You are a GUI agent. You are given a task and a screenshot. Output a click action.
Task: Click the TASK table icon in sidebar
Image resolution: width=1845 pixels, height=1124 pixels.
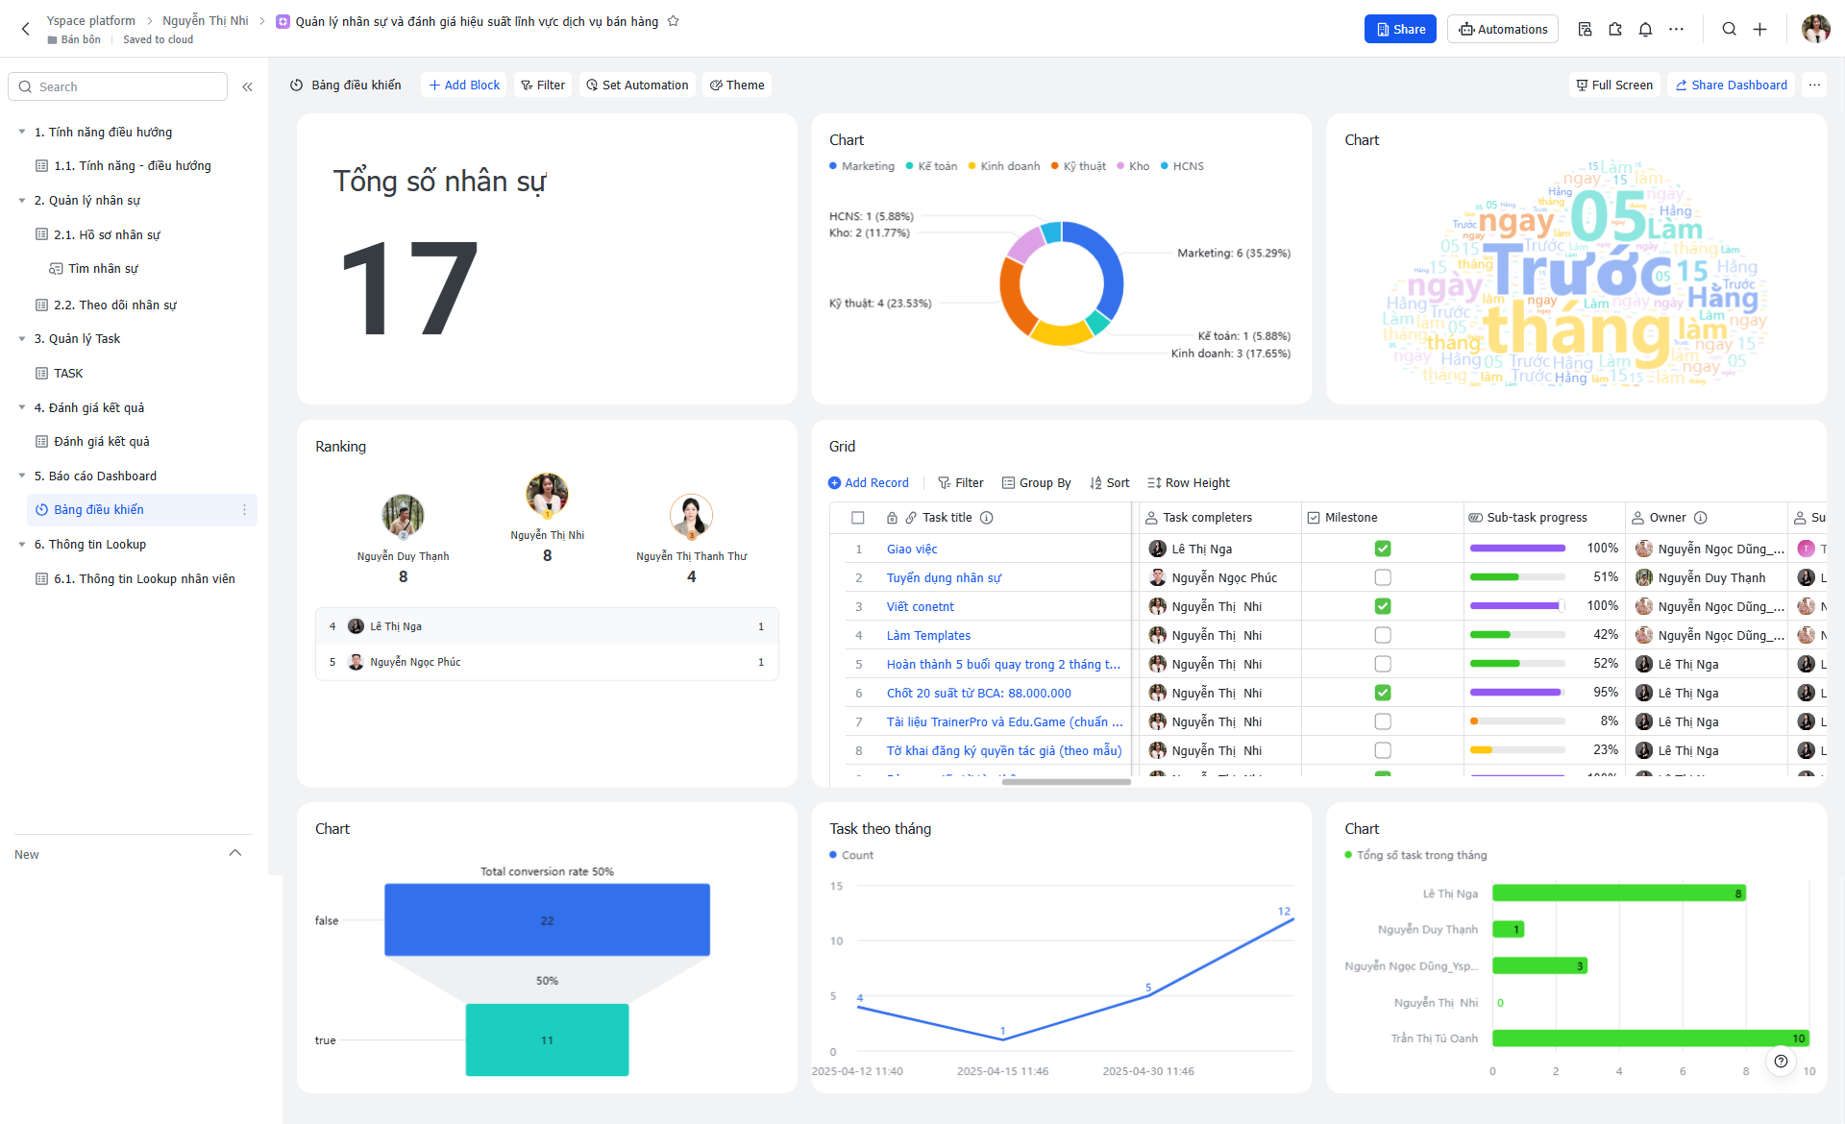point(41,373)
